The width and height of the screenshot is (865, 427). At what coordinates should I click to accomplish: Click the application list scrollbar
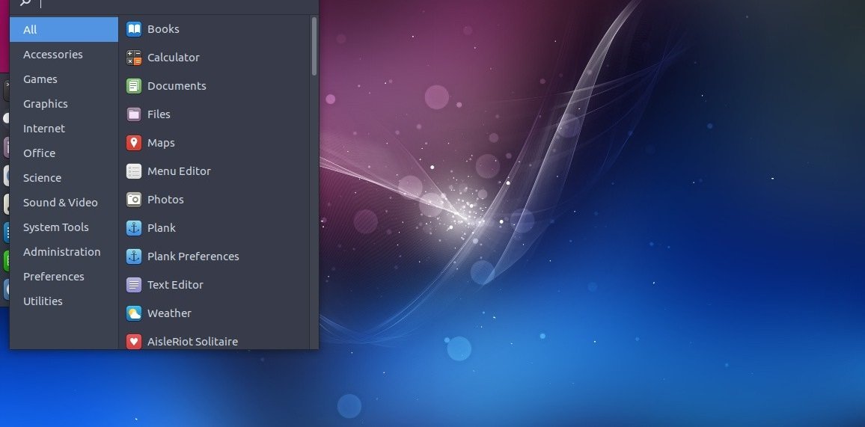[x=314, y=46]
